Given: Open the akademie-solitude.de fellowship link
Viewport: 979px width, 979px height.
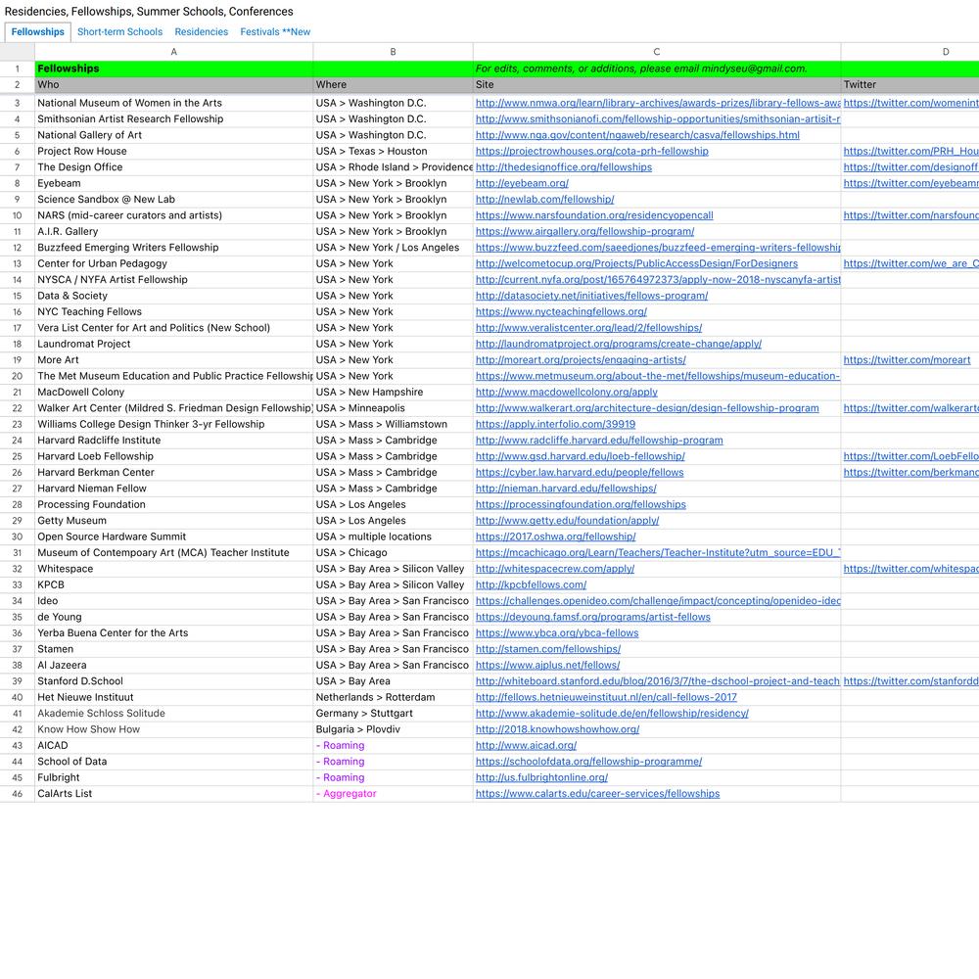Looking at the screenshot, I should pos(612,714).
